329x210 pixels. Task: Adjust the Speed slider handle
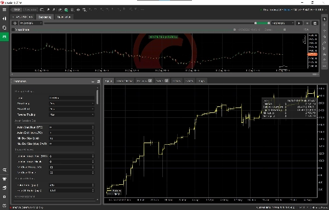(x=285, y=30)
